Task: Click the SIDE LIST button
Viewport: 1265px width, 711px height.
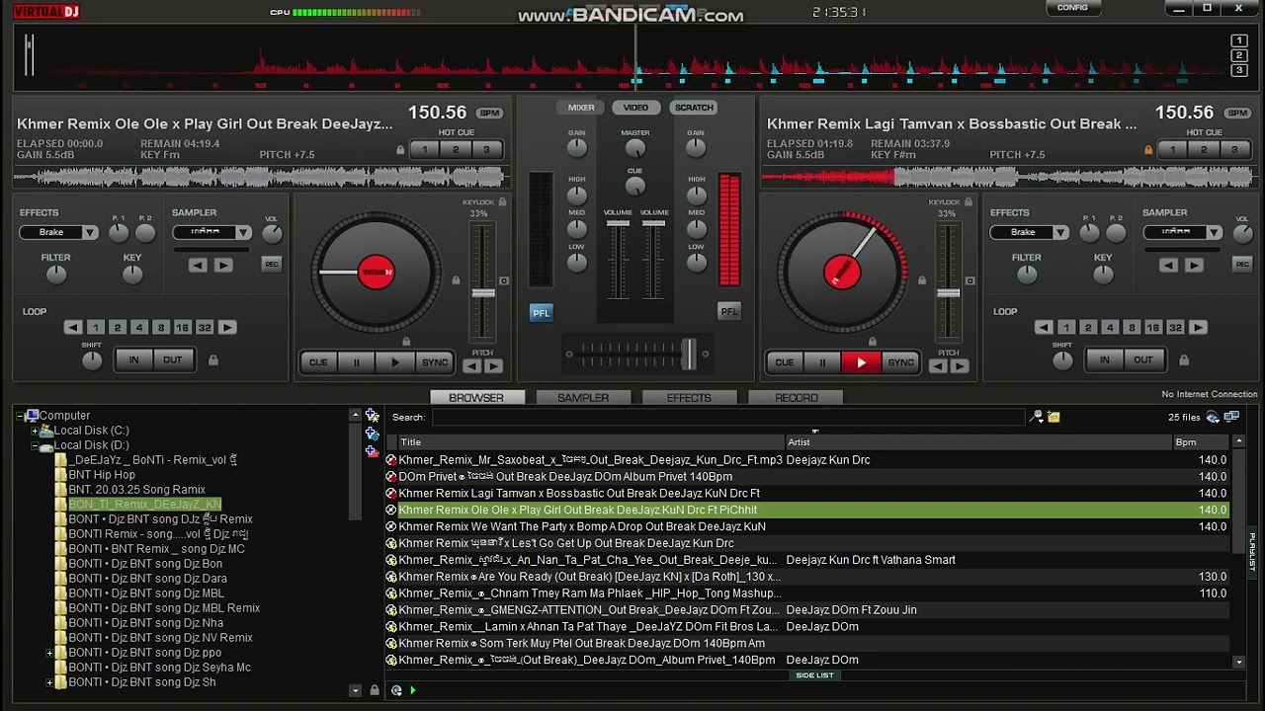Action: click(814, 675)
